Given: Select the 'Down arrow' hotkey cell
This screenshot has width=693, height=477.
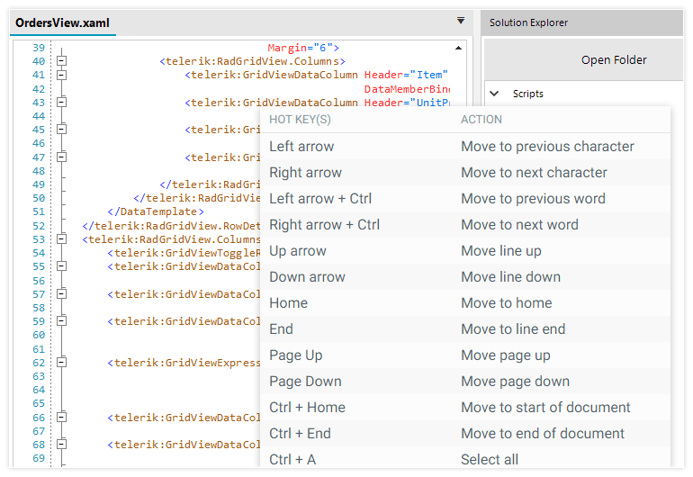Looking at the screenshot, I should coord(307,276).
